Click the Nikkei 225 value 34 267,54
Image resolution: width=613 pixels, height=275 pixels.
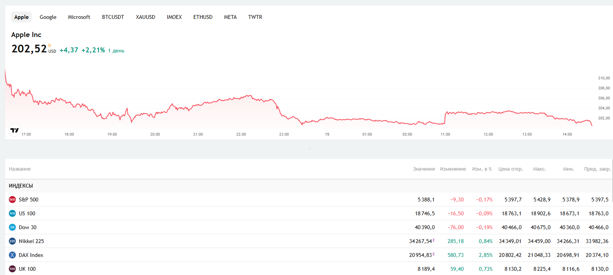point(421,241)
